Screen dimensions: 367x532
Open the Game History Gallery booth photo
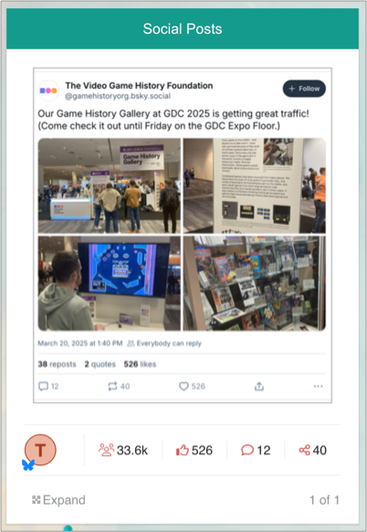(110, 186)
